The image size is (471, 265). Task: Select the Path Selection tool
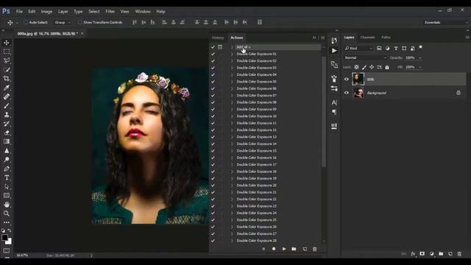(x=7, y=186)
